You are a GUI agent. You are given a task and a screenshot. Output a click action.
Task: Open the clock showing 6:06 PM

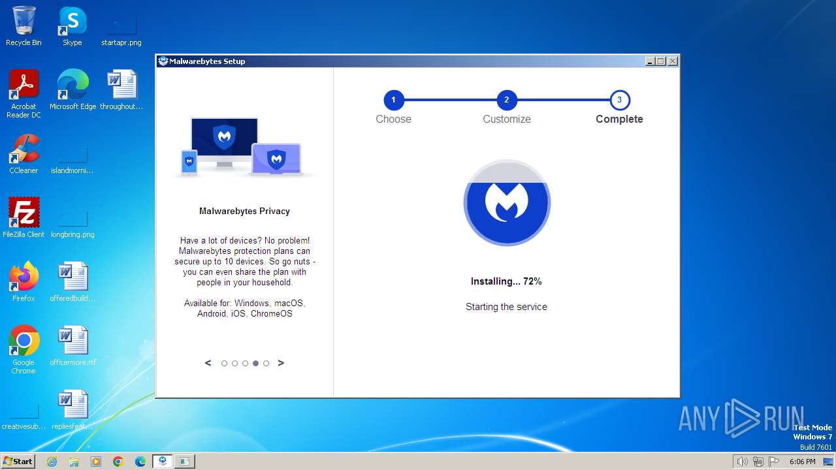tap(802, 462)
